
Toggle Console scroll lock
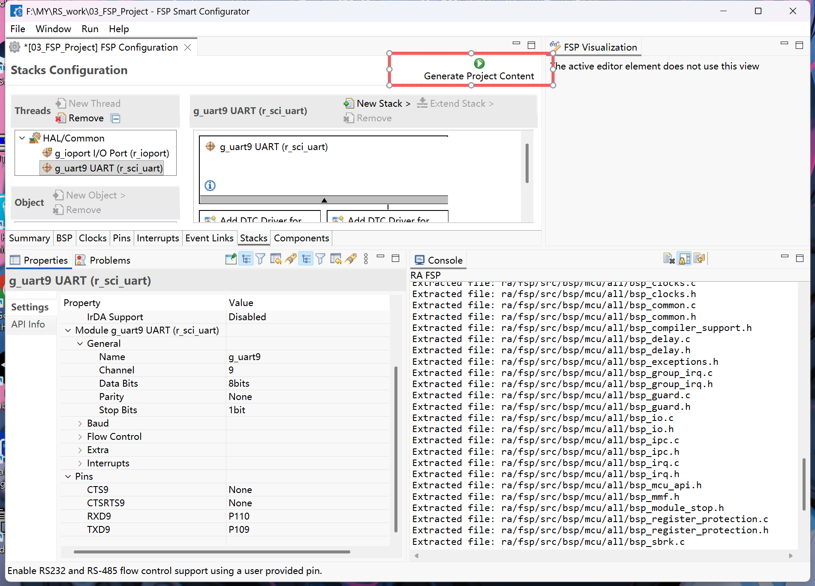(684, 258)
